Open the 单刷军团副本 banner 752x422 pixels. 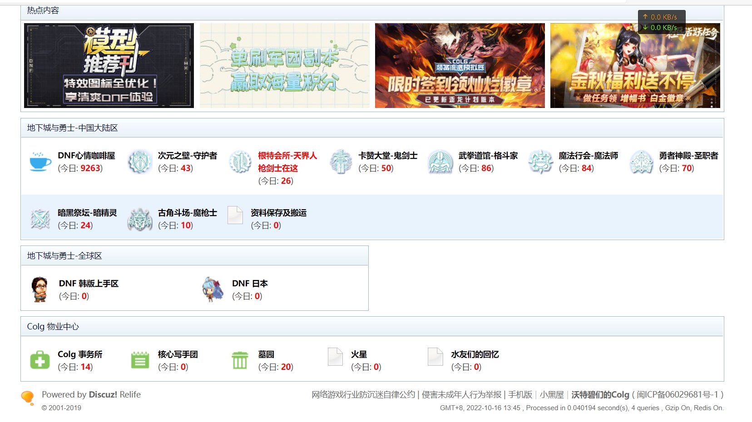(x=285, y=66)
